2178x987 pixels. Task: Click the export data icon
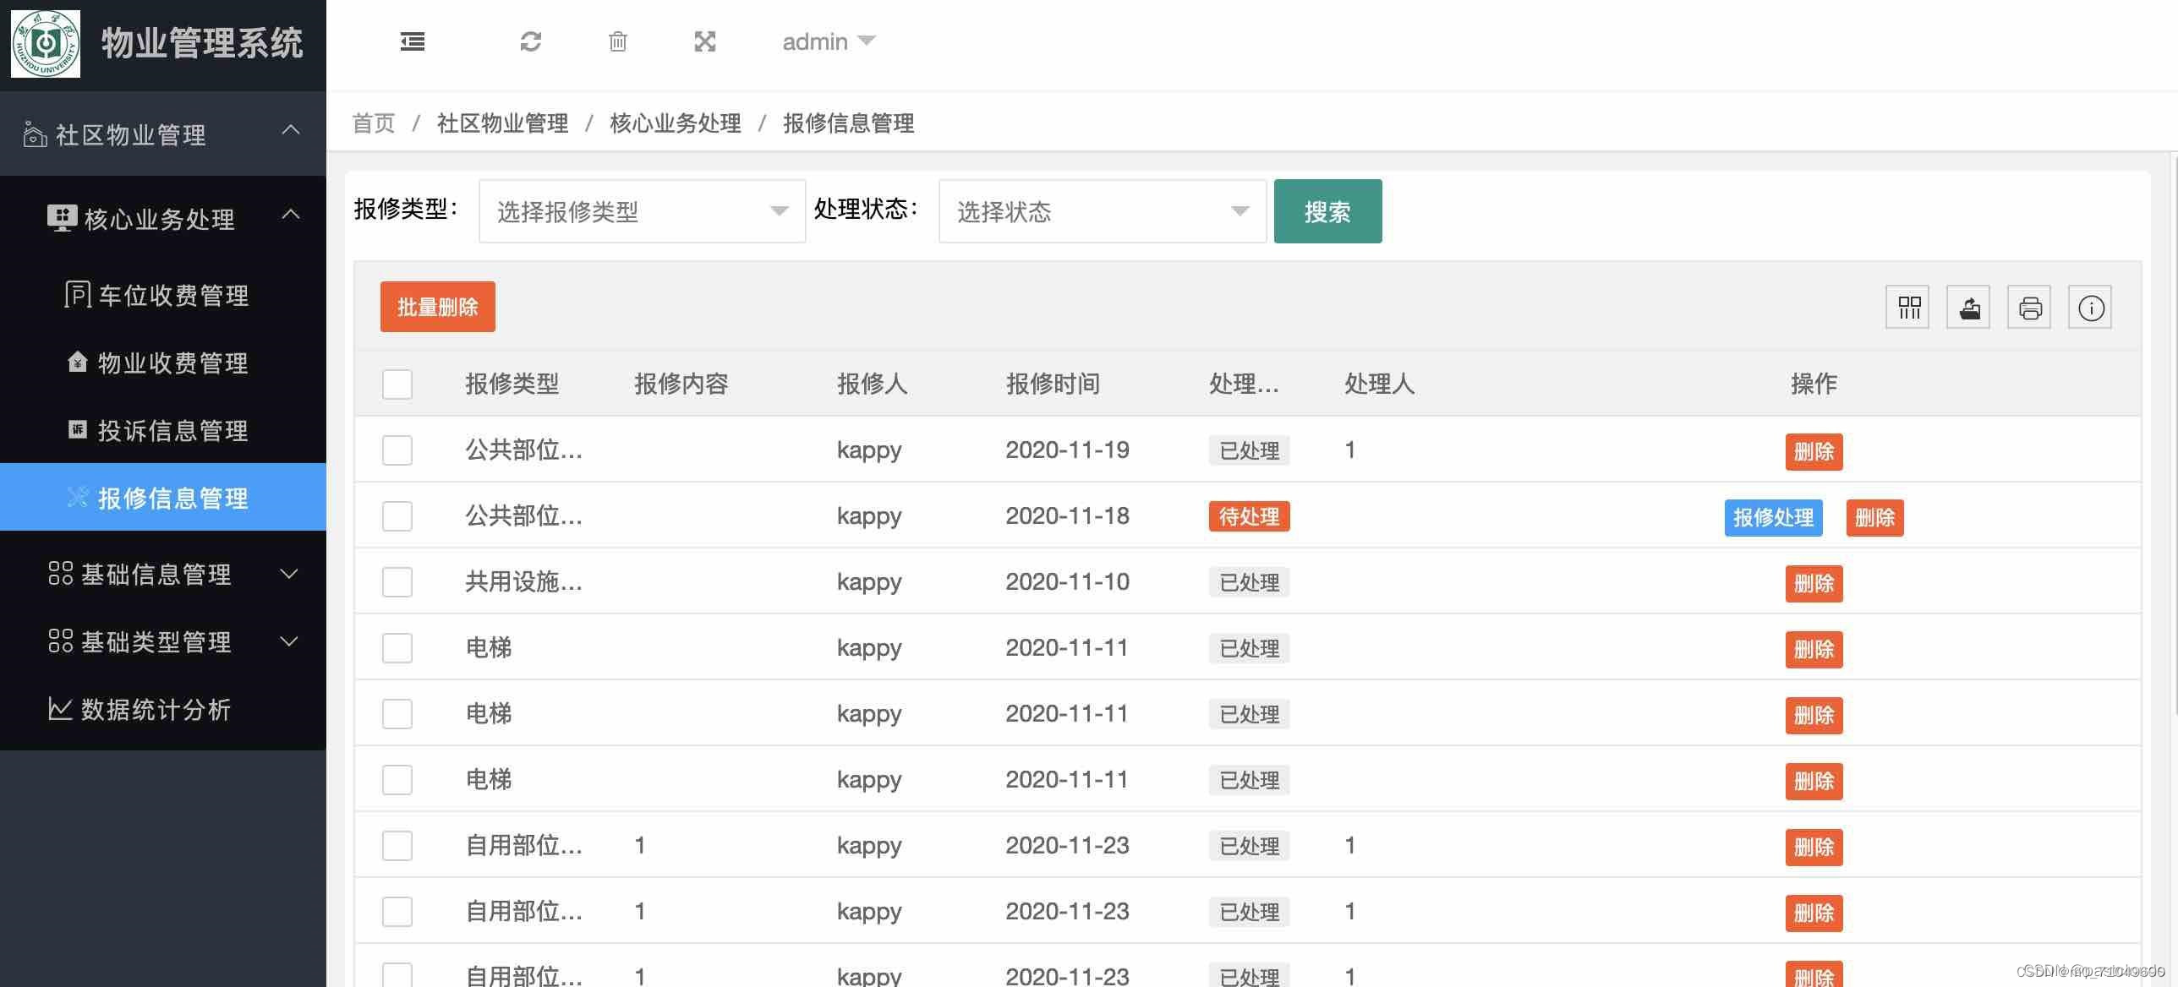coord(1968,307)
